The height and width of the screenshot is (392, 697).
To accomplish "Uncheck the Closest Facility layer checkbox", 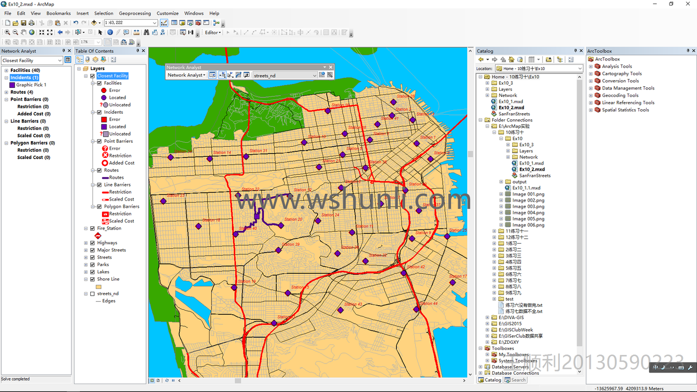I will (x=92, y=76).
